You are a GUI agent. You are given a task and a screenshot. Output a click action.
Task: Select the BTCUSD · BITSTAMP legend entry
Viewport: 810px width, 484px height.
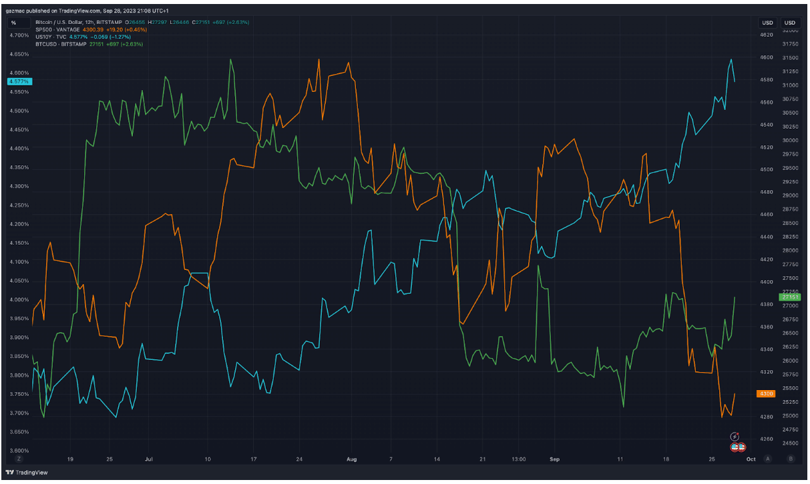pos(61,44)
